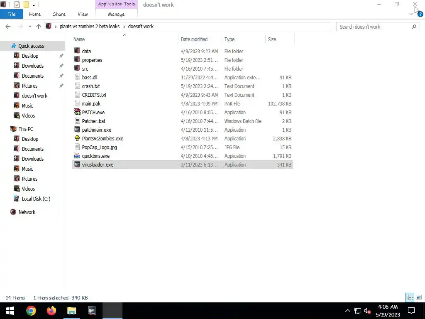Switch to the Share ribbon tab

pos(59,14)
